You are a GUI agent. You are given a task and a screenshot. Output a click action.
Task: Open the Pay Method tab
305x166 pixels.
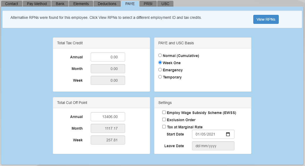[37, 4]
